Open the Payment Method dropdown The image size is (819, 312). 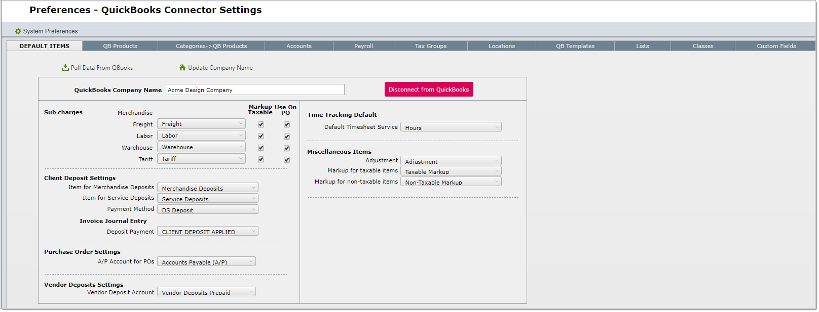[208, 209]
